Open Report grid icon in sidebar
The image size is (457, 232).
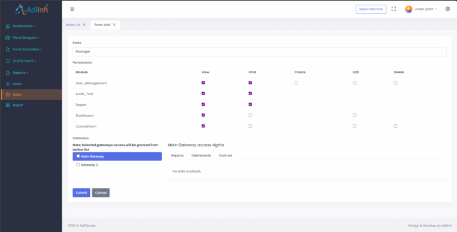pos(8,105)
